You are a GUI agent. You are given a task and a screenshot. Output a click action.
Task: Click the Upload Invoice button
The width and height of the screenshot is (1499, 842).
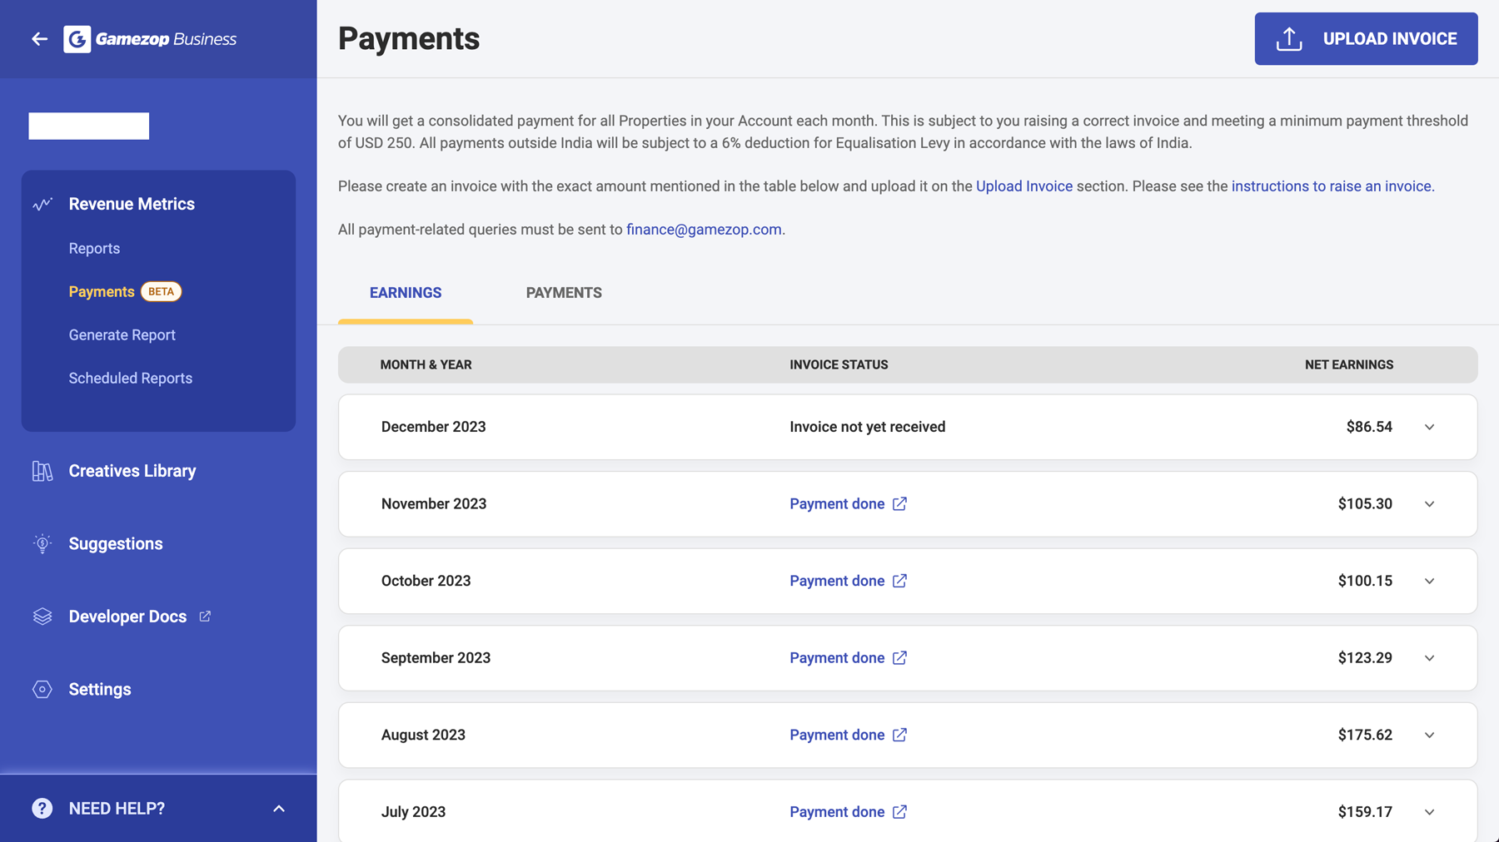(1366, 38)
